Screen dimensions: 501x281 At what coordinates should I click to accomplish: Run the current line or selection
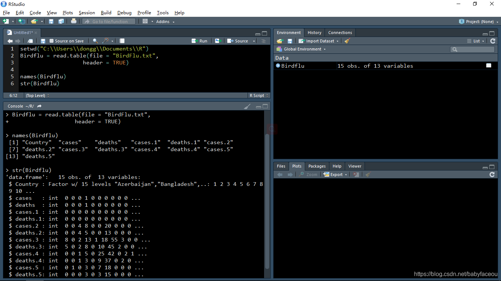tap(200, 41)
